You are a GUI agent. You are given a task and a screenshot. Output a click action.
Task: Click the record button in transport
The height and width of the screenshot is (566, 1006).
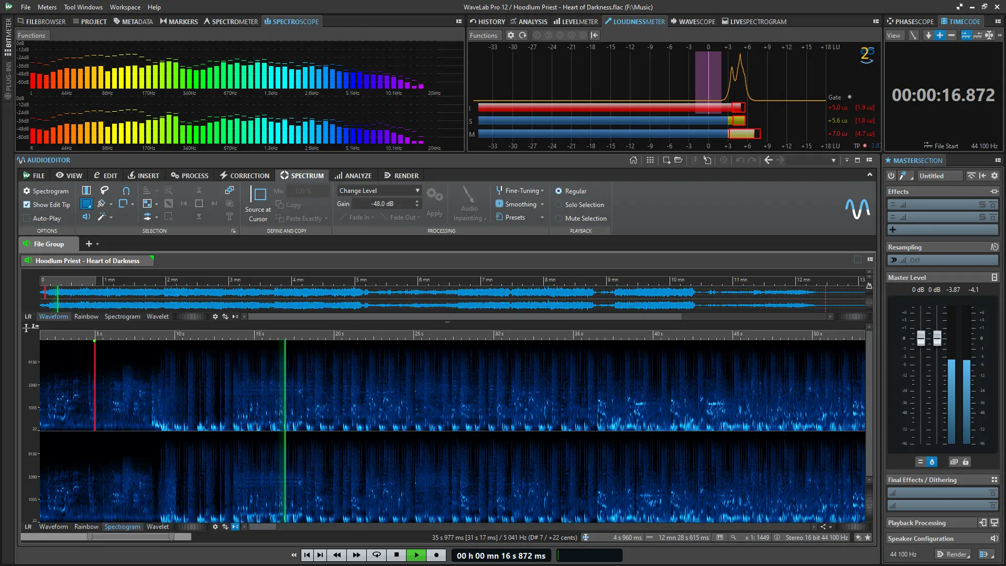[x=436, y=555]
